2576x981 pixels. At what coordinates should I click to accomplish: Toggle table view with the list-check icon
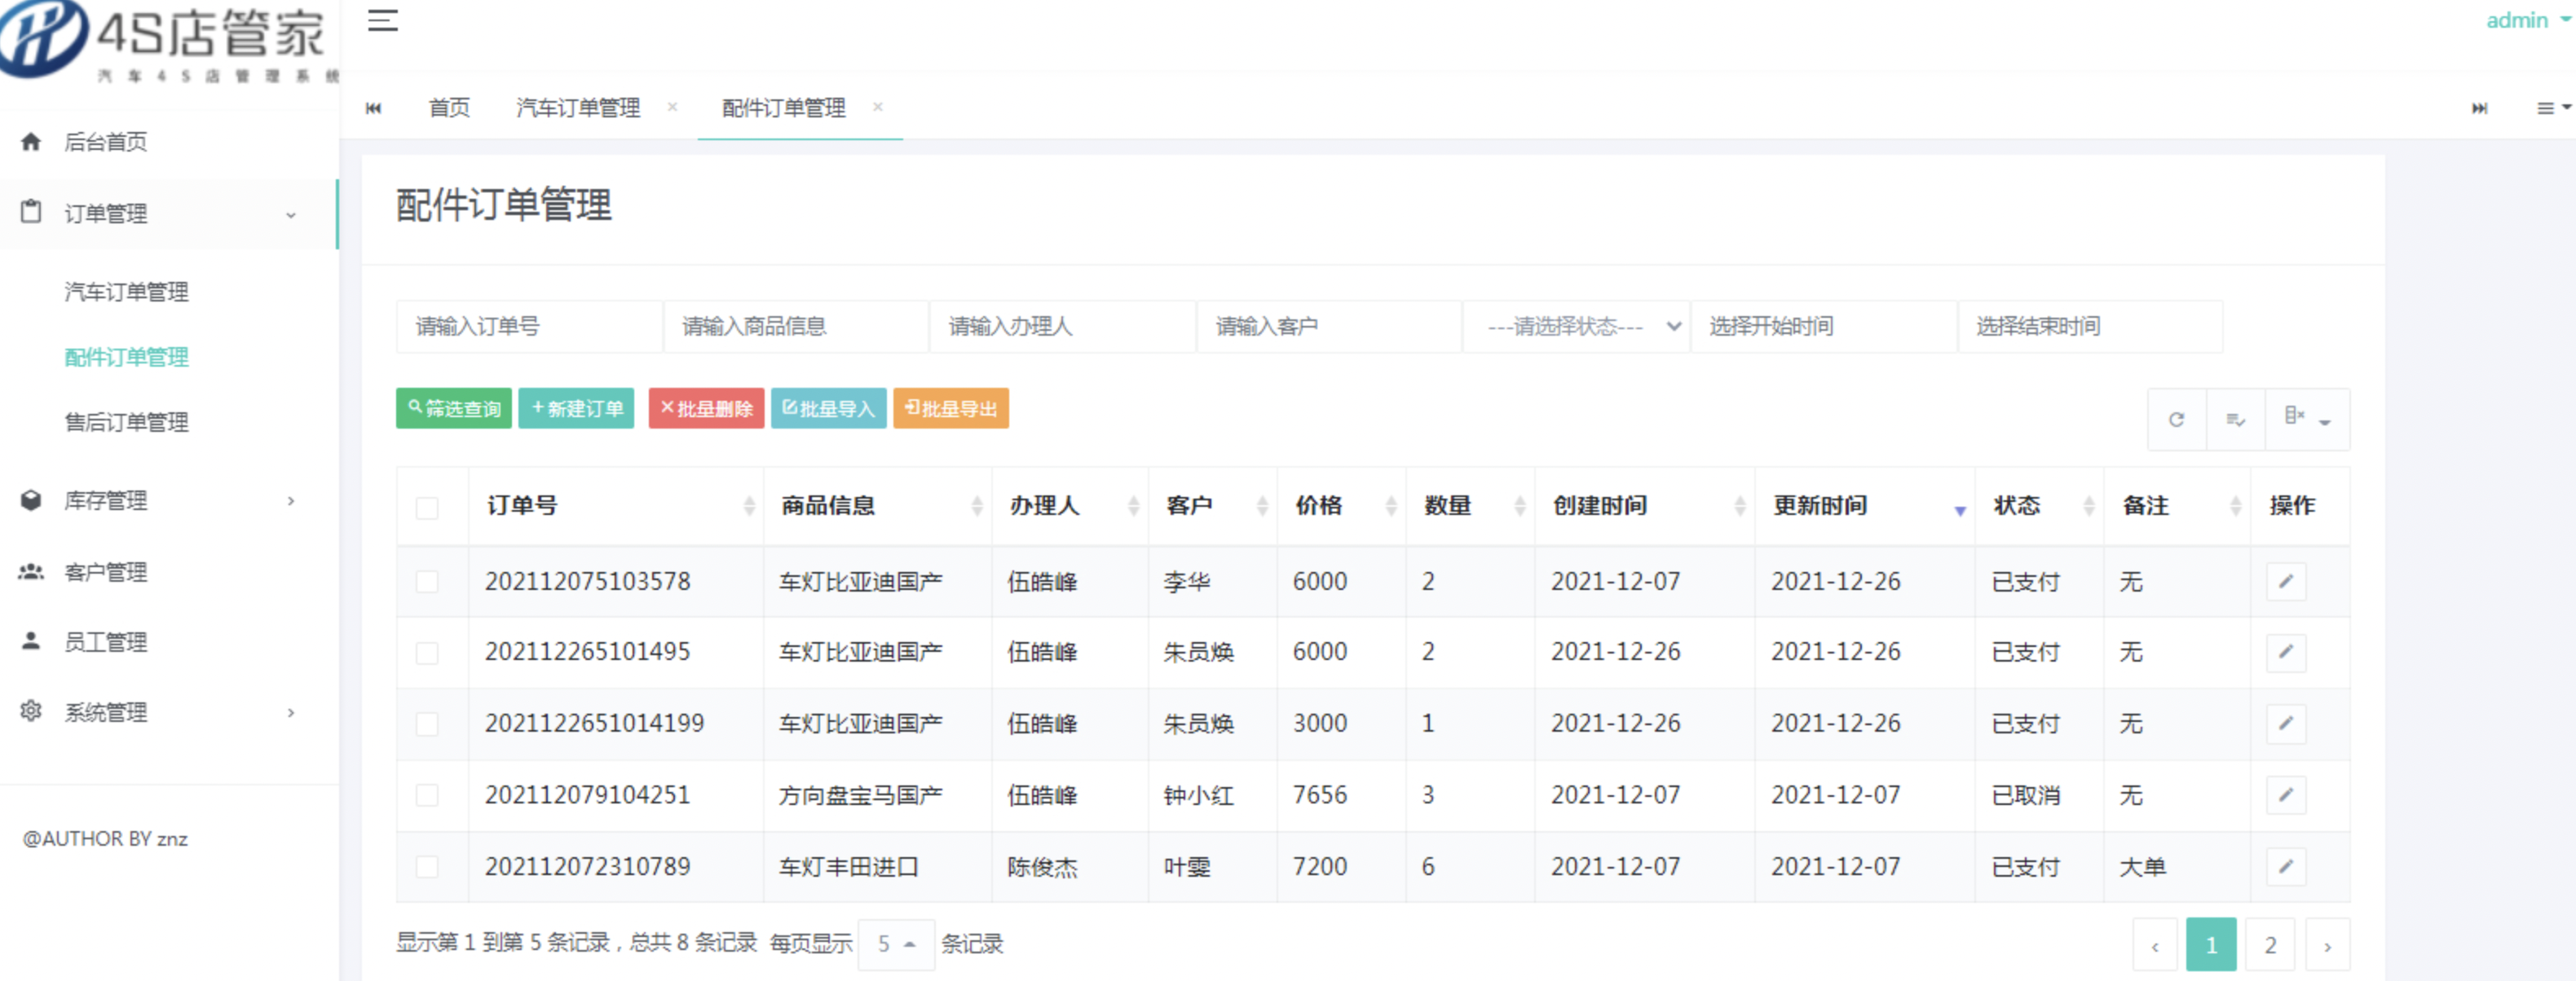2235,419
